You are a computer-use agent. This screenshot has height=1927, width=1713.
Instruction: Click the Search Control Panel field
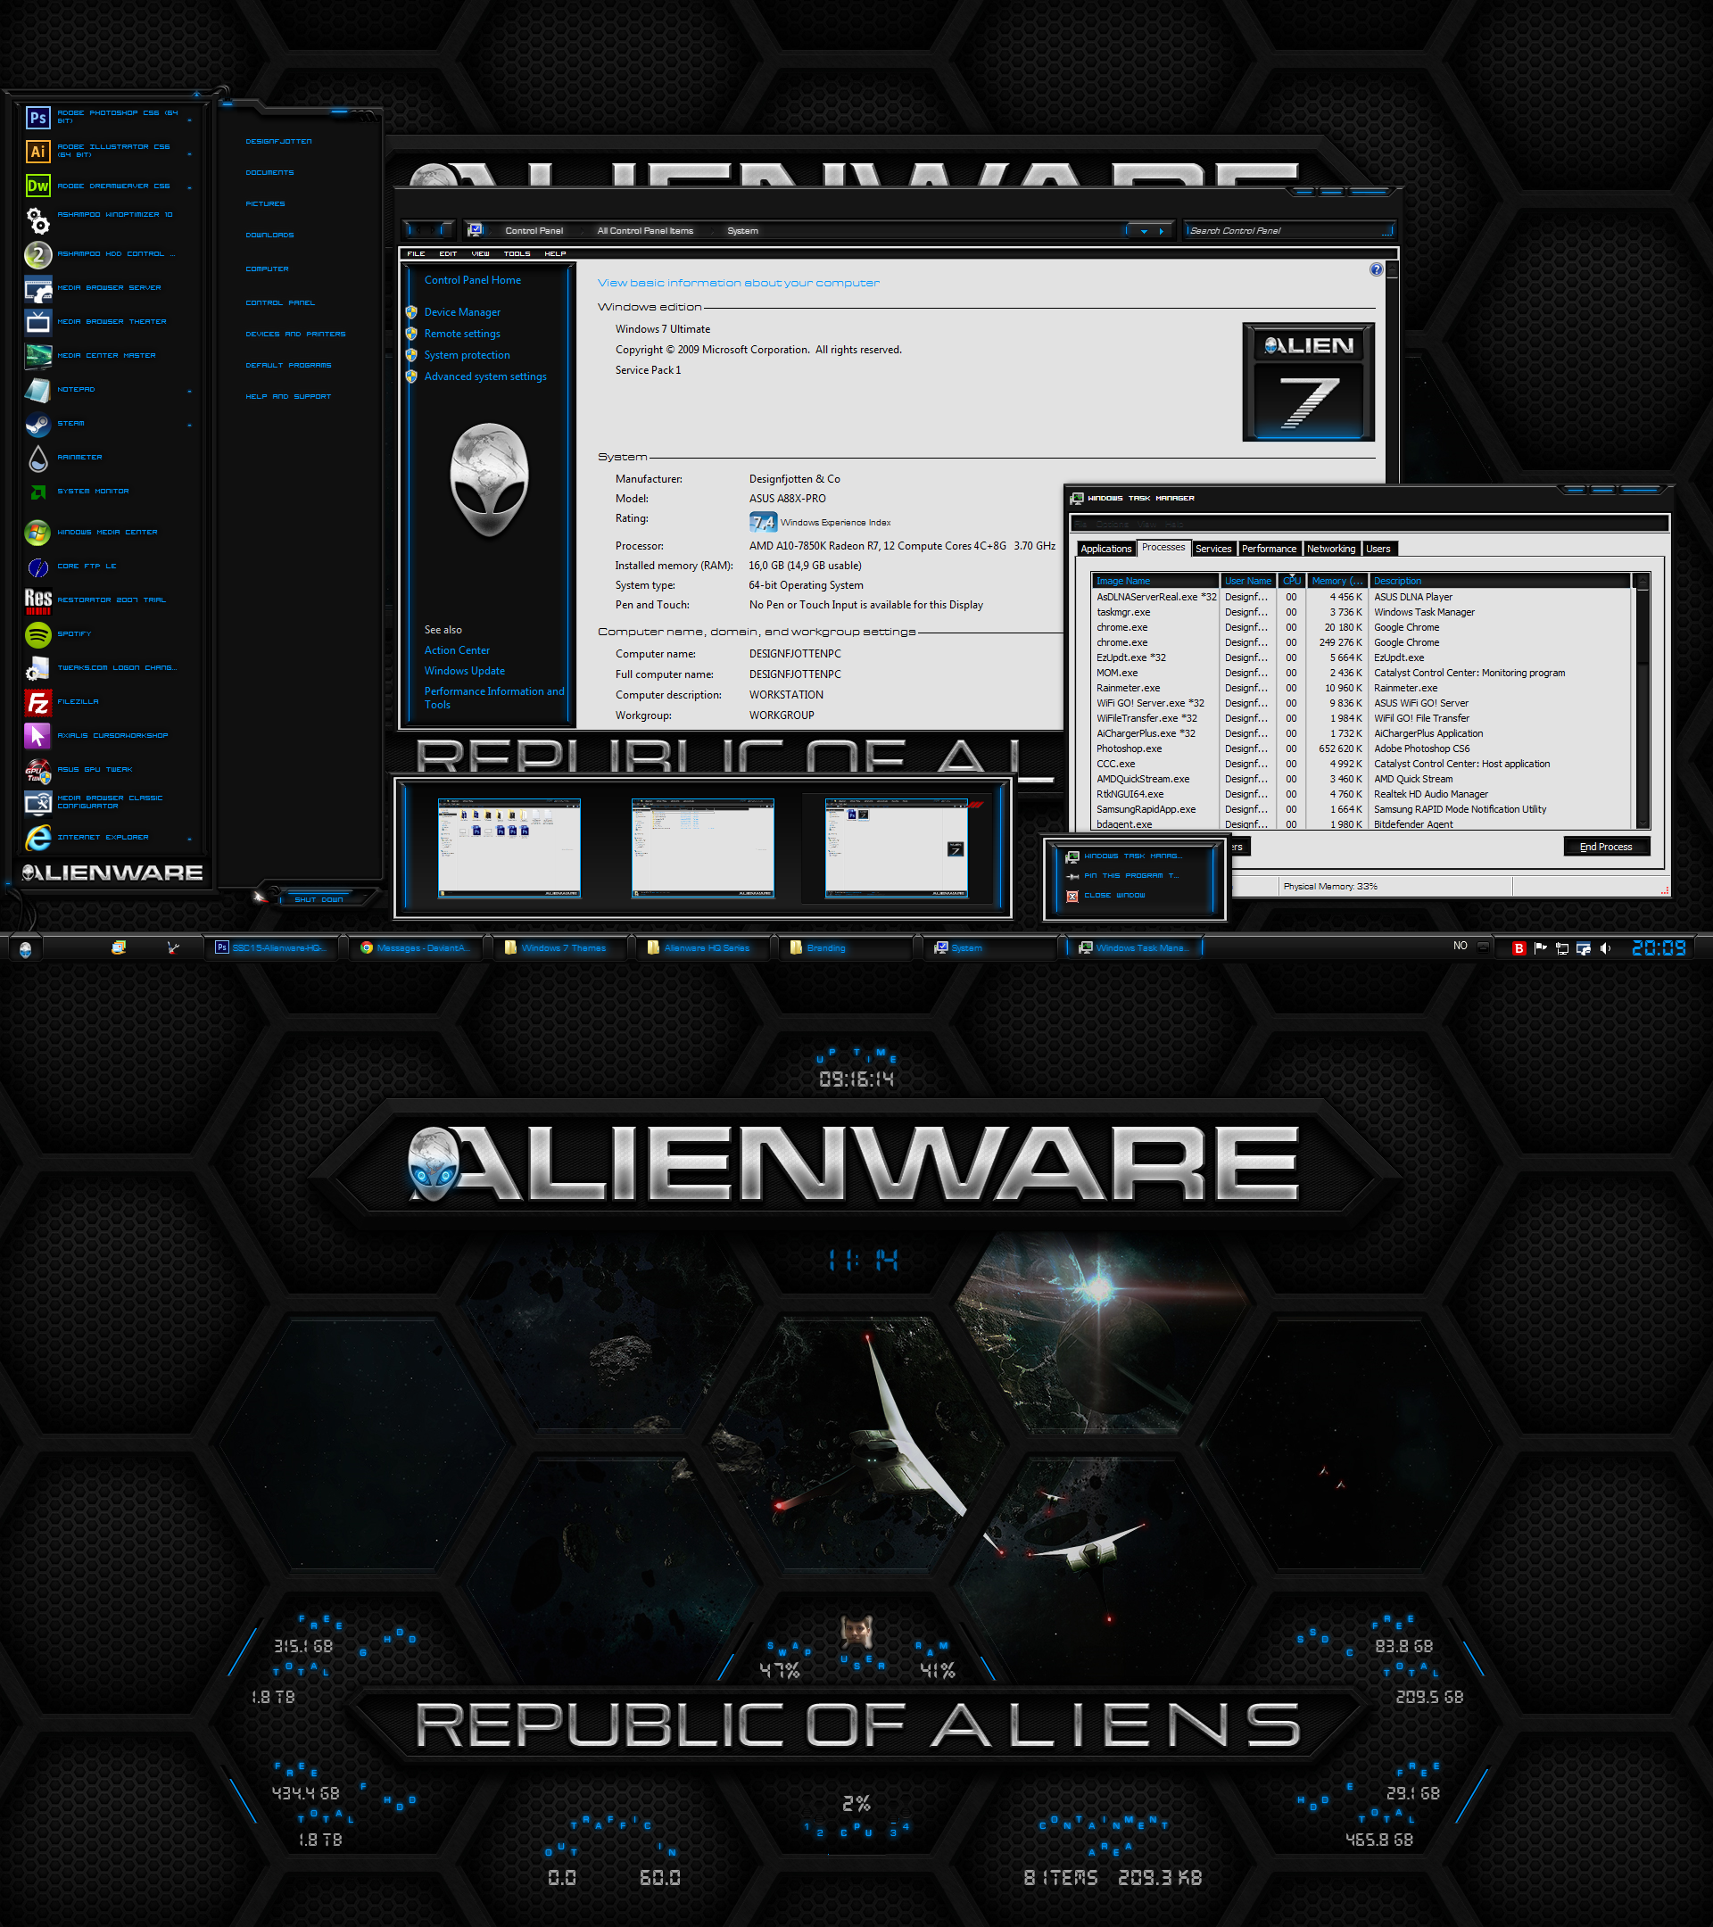[1290, 231]
